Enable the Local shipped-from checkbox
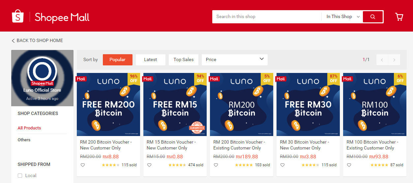Screen dimensions: 413x183 (x=20, y=175)
